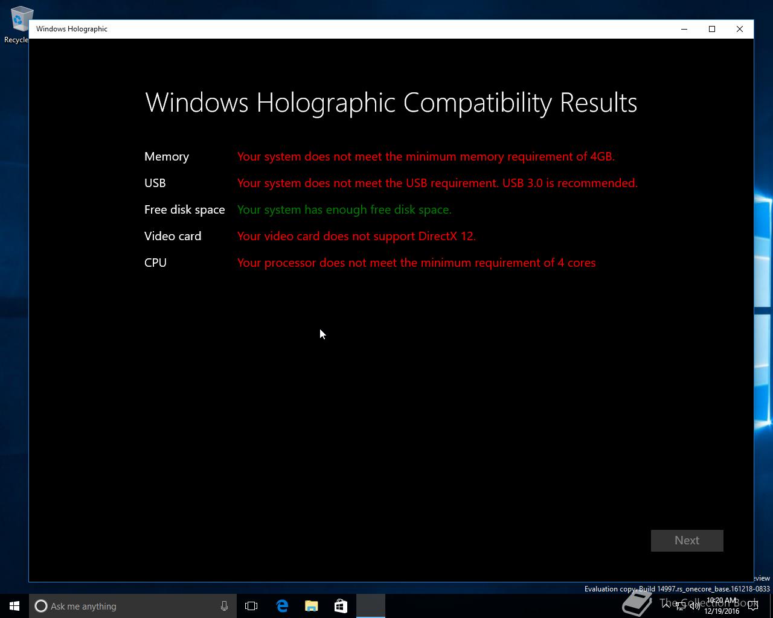Open the Windows Store taskbar icon
The width and height of the screenshot is (773, 618).
click(341, 606)
